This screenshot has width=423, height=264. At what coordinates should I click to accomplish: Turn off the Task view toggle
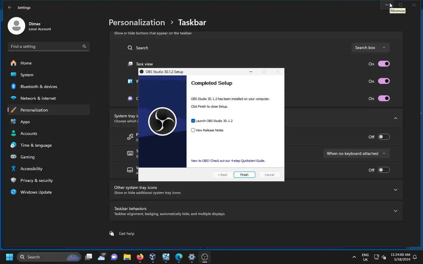pyautogui.click(x=384, y=64)
